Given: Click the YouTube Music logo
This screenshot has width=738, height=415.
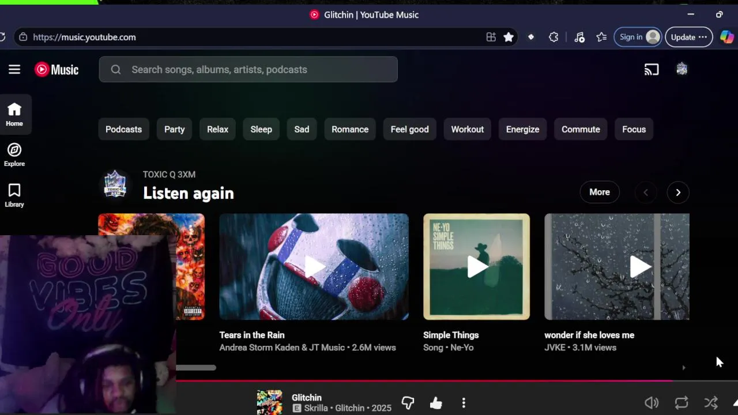Looking at the screenshot, I should point(57,70).
